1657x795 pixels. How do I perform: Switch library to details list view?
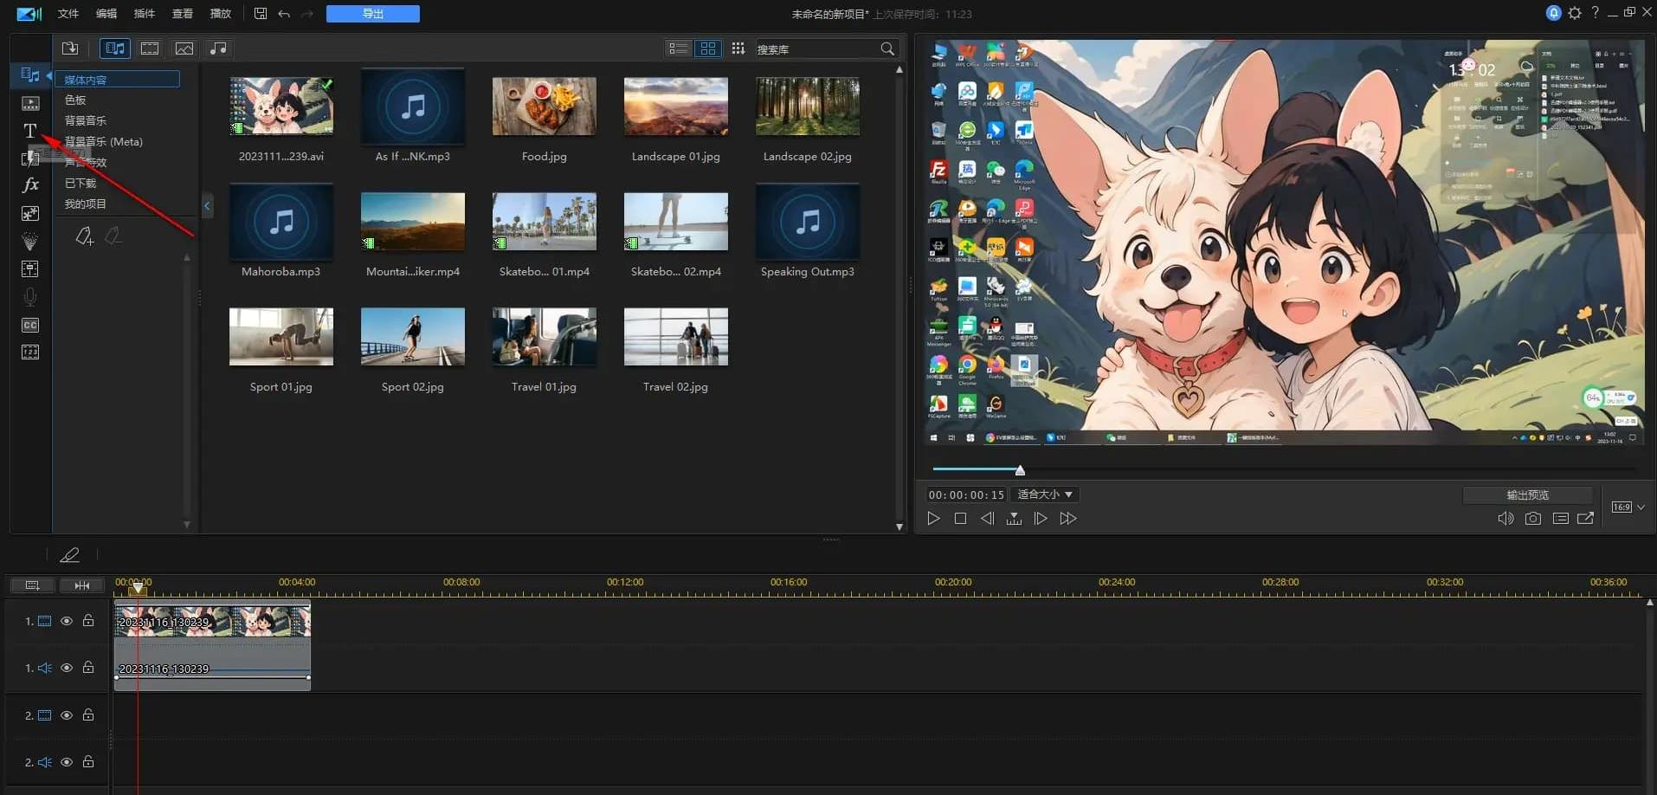[x=679, y=48]
